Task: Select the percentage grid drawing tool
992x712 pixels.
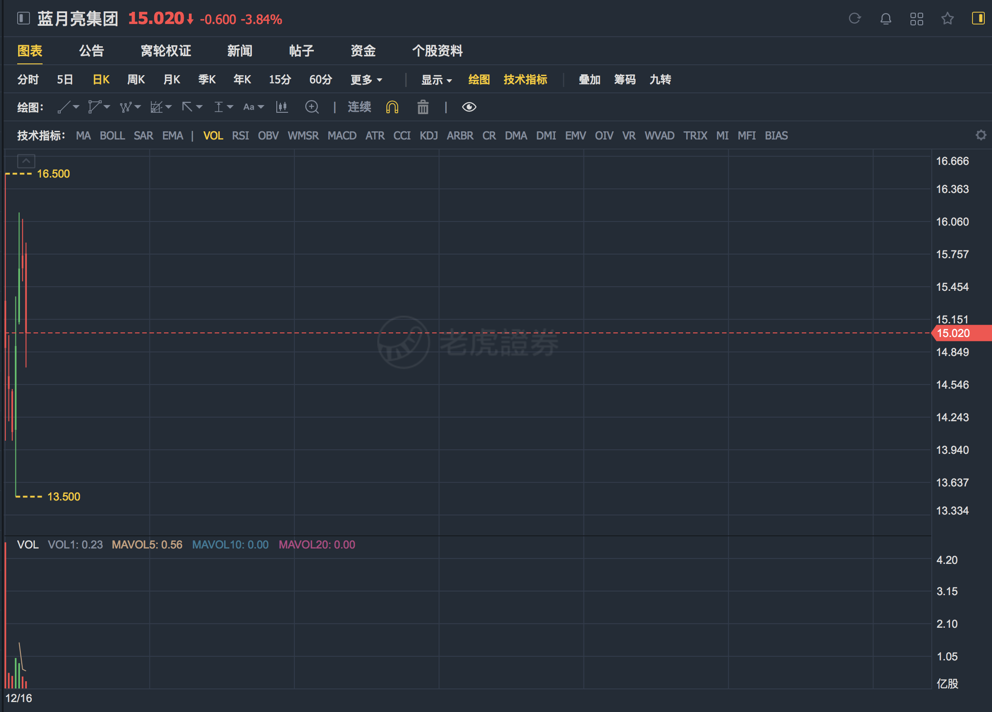Action: coord(156,107)
